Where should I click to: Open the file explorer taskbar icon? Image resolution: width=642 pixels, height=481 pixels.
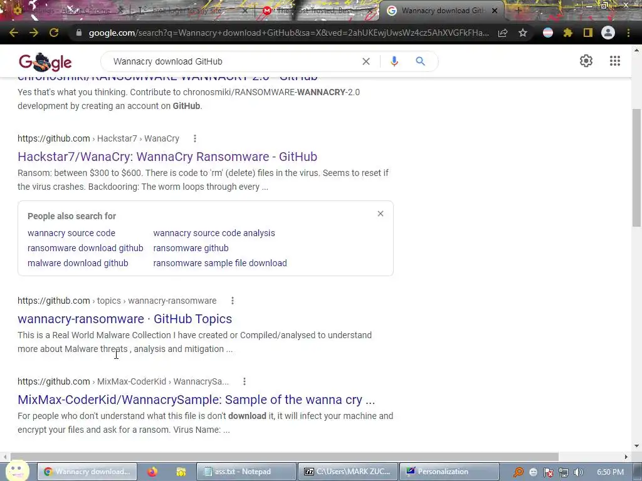click(181, 472)
